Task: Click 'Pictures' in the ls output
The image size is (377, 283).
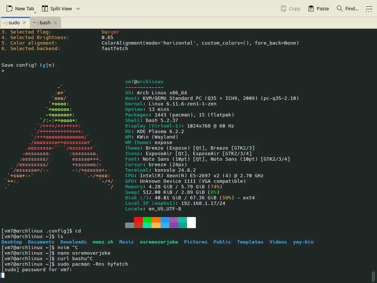Action: click(196, 242)
